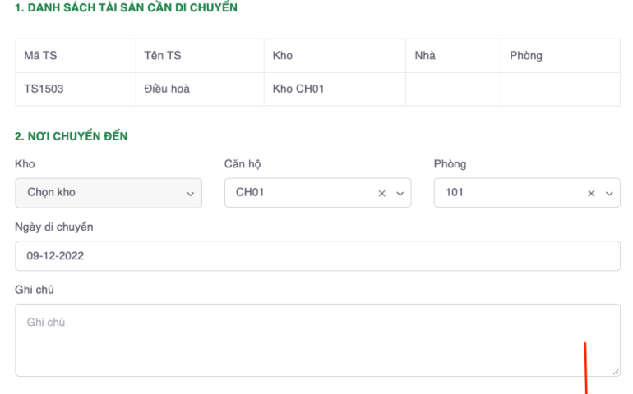Click into the Ghi chú textarea
The width and height of the screenshot is (633, 394).
317,340
